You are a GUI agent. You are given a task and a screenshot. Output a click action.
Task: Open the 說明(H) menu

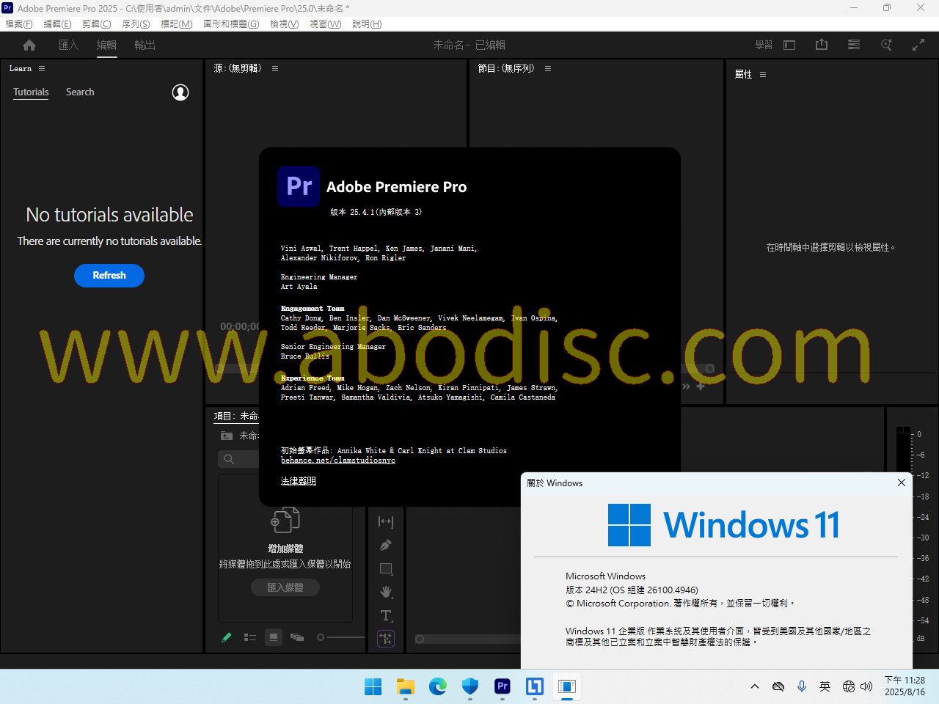click(367, 23)
